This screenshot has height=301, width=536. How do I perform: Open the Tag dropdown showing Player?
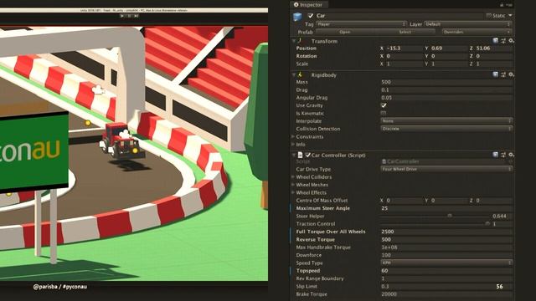coord(361,24)
